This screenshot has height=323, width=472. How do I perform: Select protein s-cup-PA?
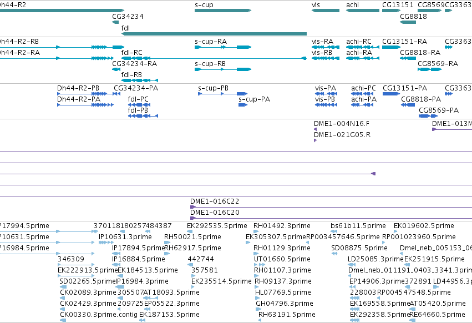click(243, 105)
